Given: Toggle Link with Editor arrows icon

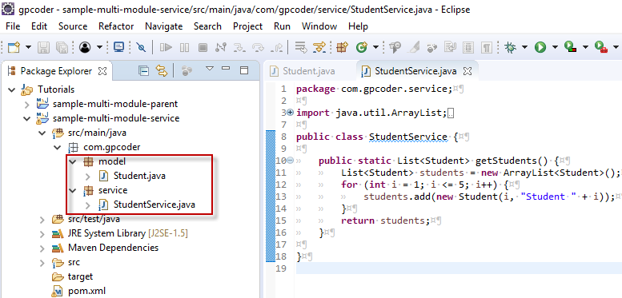Looking at the screenshot, I should (162, 71).
